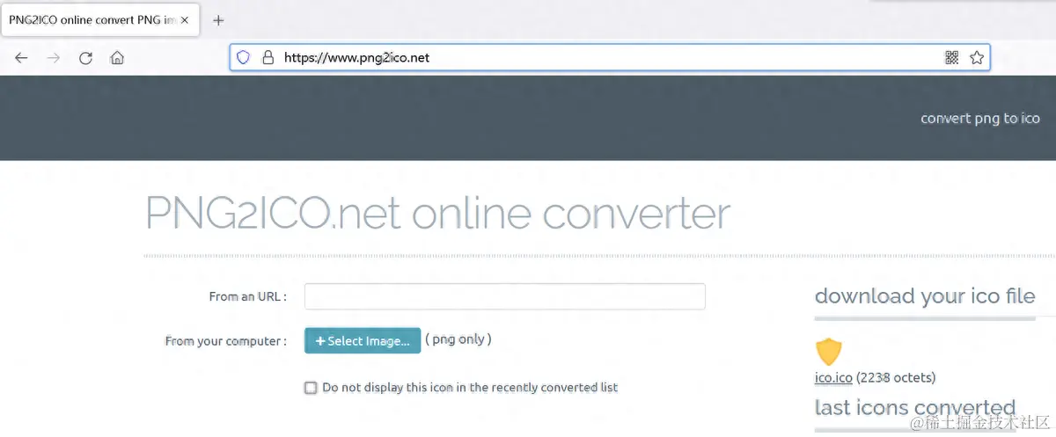Click the From your computer label
This screenshot has width=1056, height=437.
pos(226,341)
